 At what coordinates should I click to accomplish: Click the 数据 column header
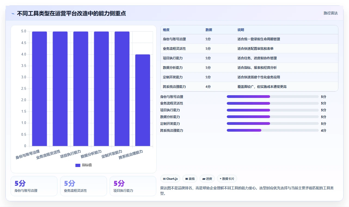(x=209, y=30)
